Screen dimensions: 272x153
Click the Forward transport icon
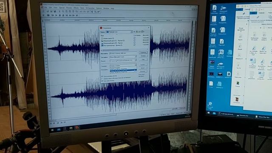73,15
